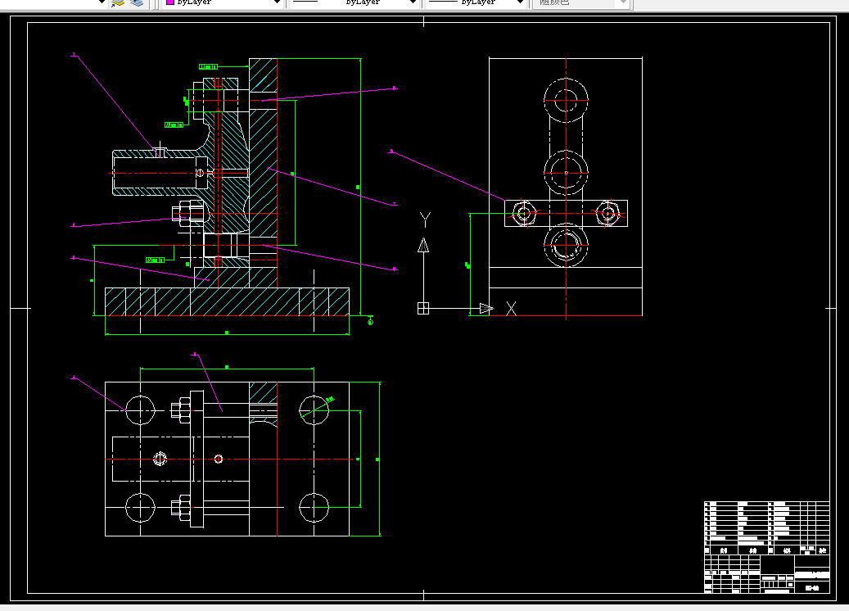849x611 pixels.
Task: Select the lower-right hole circle in plan view
Action: tap(314, 508)
